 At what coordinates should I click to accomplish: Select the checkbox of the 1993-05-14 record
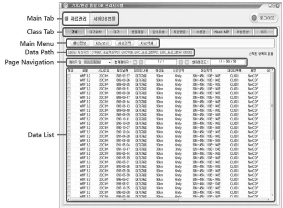(x=69, y=154)
